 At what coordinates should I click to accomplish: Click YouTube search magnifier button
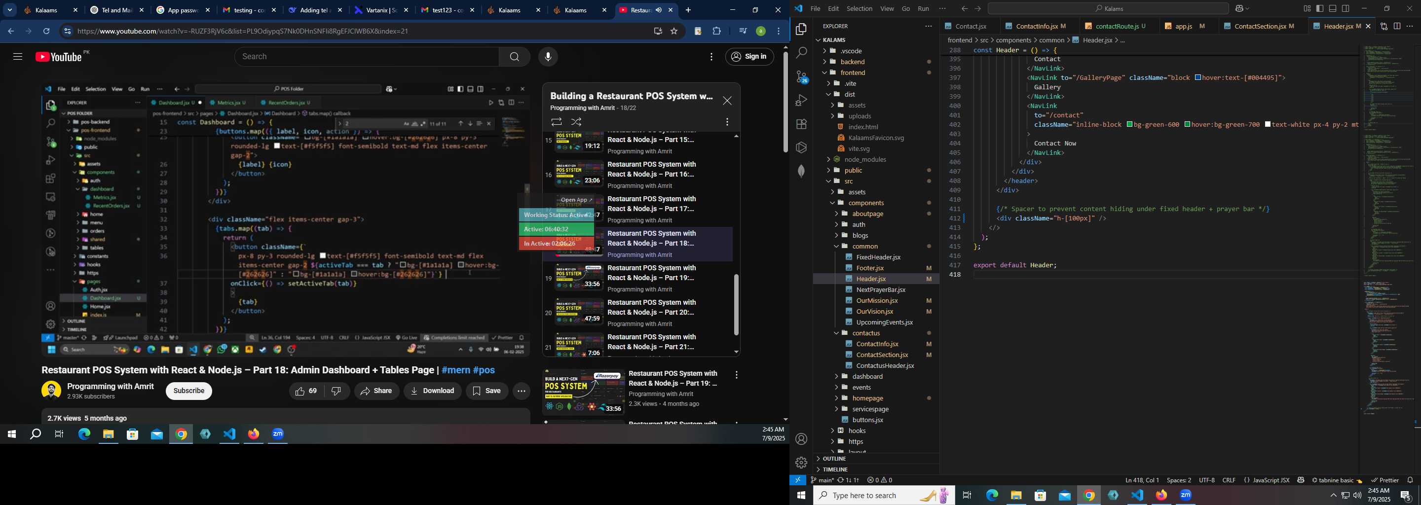514,57
